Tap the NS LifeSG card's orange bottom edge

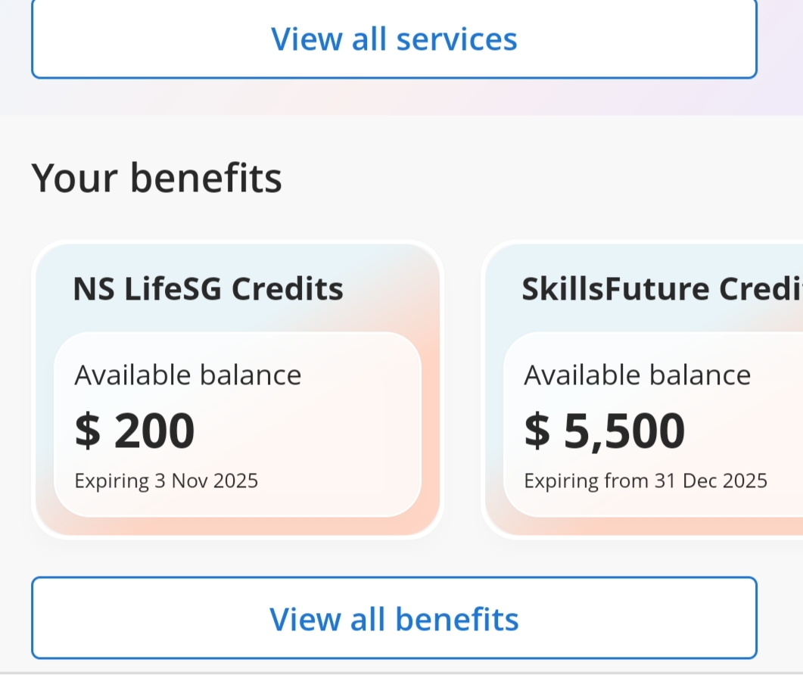237,527
